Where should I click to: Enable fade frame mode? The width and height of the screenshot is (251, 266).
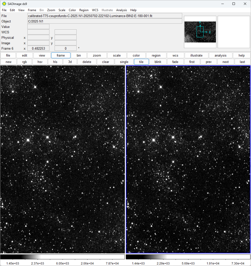coord(175,62)
